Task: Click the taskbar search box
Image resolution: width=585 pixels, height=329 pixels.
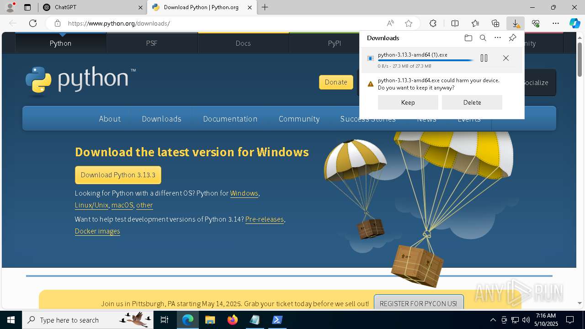Action: point(88,320)
